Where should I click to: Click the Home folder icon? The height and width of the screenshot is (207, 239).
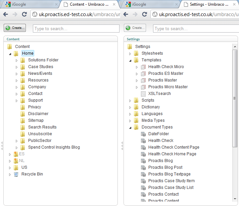coord(16,53)
